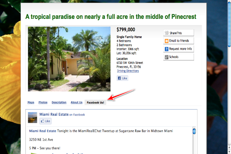Like the Miami Real Estate Facebook page

45,121
